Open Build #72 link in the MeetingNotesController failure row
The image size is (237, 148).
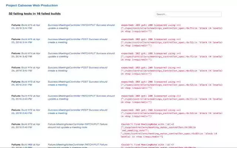pyautogui.click(x=26, y=126)
